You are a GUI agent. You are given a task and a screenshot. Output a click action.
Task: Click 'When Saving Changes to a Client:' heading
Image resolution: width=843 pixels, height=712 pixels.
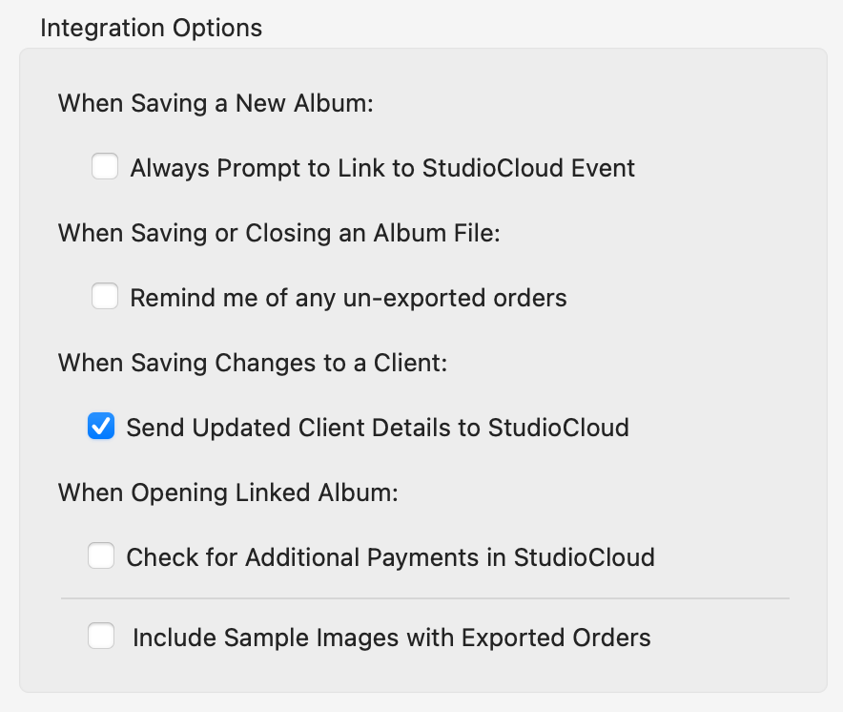point(252,363)
